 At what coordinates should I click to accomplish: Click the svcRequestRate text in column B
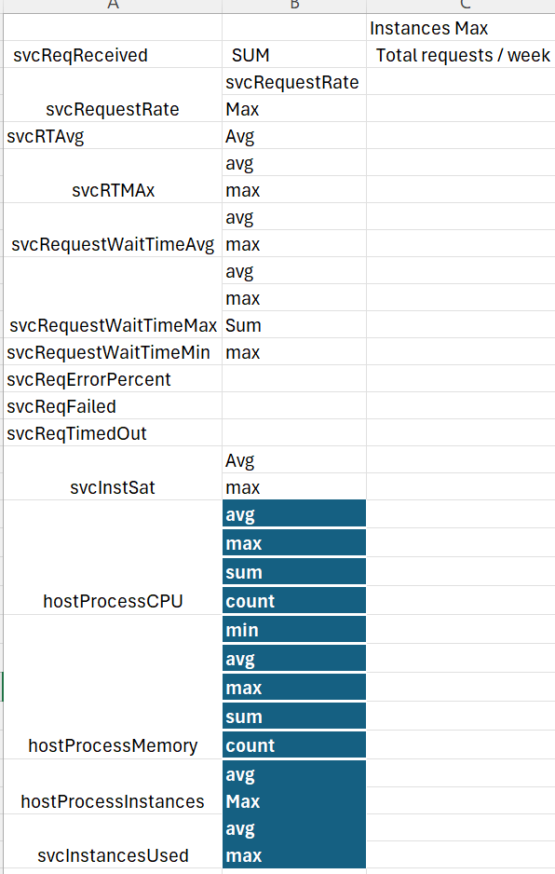coord(292,82)
